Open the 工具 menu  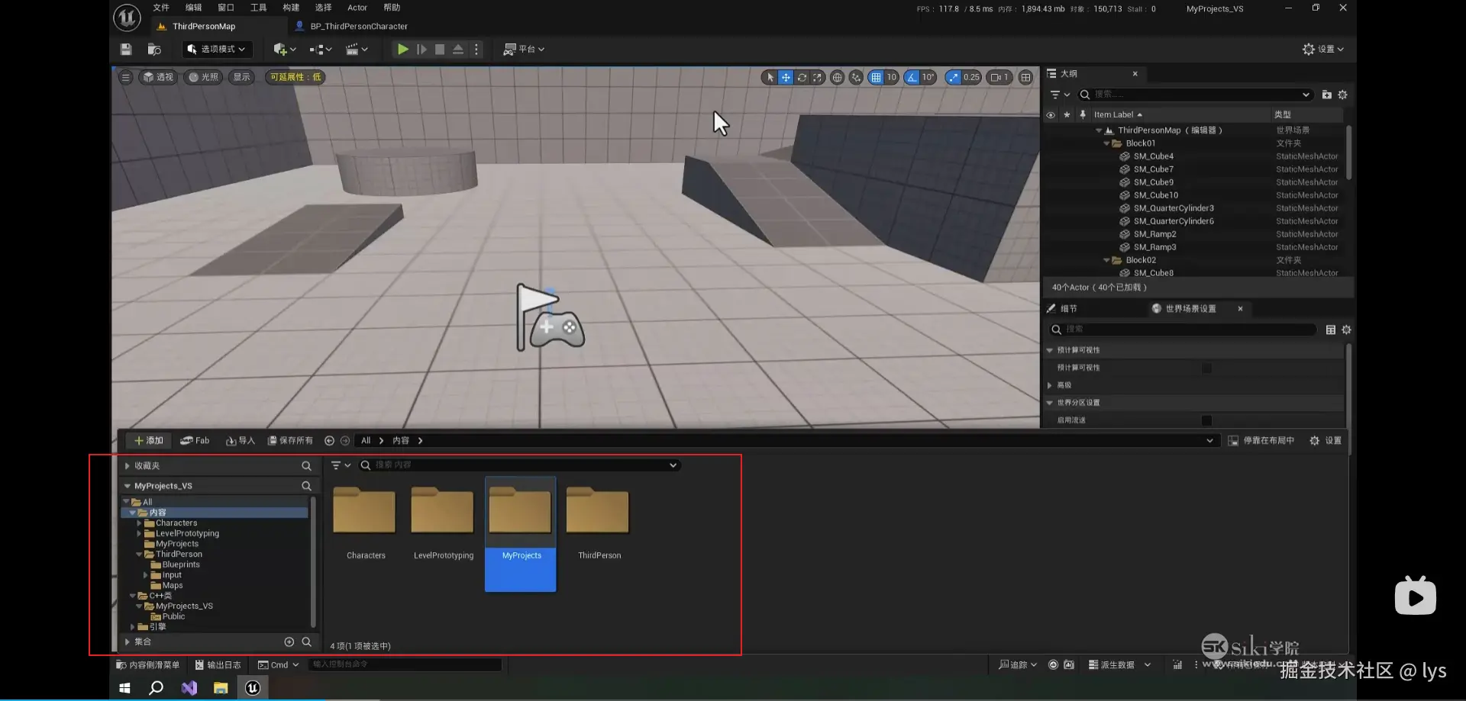point(258,8)
